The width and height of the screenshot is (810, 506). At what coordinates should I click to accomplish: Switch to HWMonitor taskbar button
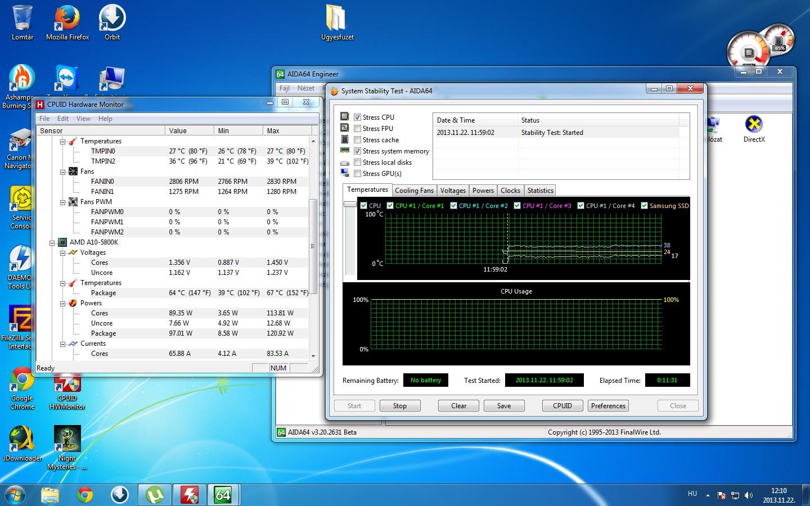tap(189, 495)
